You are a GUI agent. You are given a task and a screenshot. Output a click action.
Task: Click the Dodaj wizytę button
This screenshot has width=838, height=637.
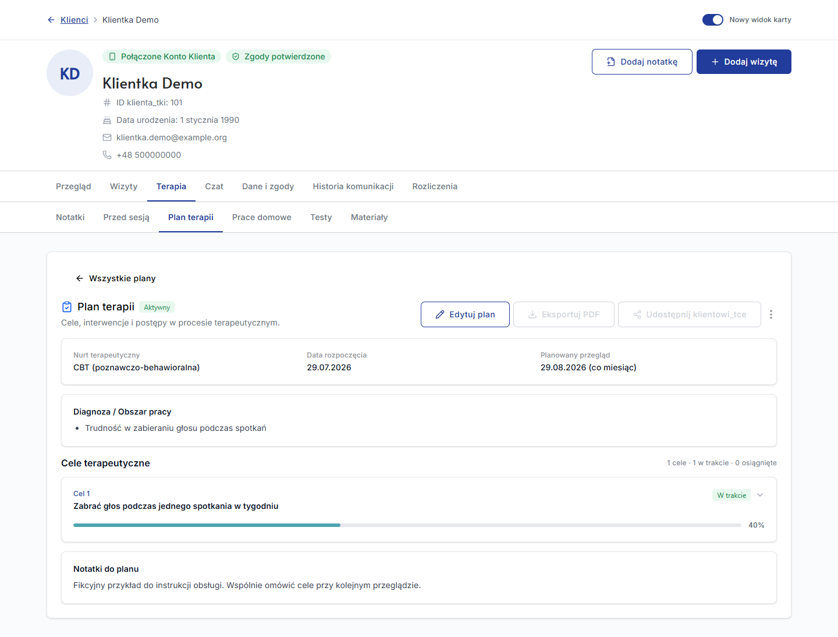[x=744, y=62]
